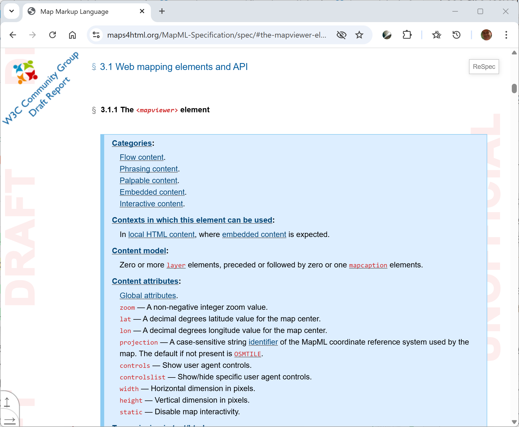519x427 pixels.
Task: Click the ReSpec button
Action: click(x=484, y=67)
